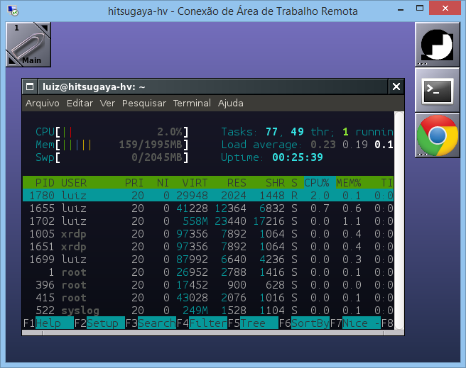Select root process with PID 1
Screen dimensions: 466x368
point(208,272)
